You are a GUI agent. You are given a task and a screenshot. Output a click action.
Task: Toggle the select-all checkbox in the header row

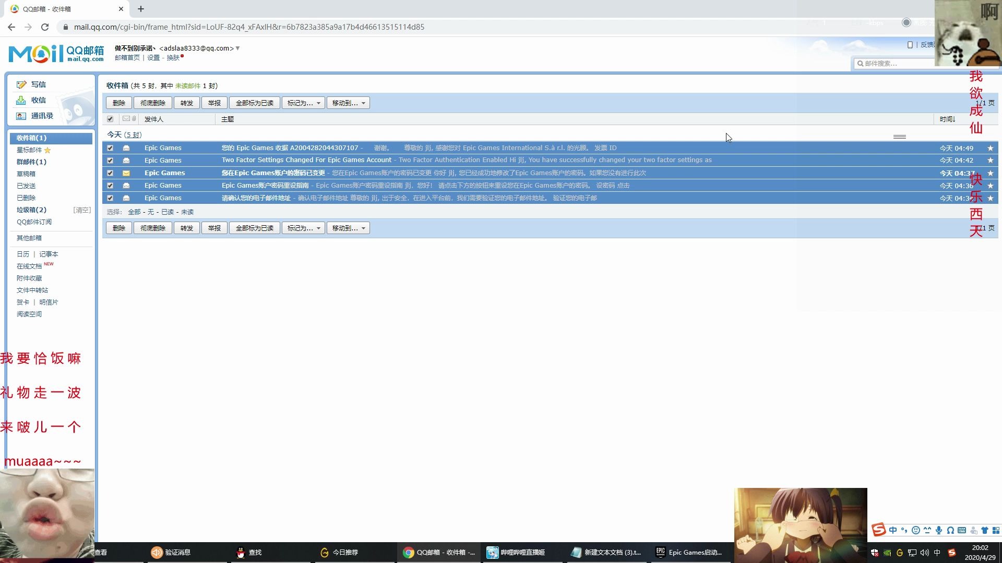click(x=110, y=119)
